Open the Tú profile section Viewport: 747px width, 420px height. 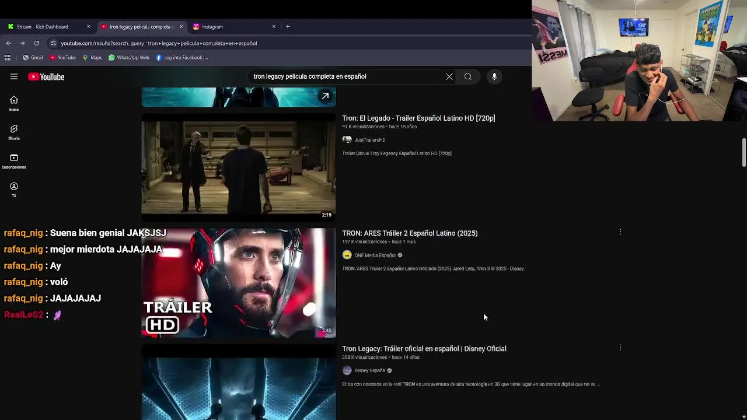tap(14, 190)
